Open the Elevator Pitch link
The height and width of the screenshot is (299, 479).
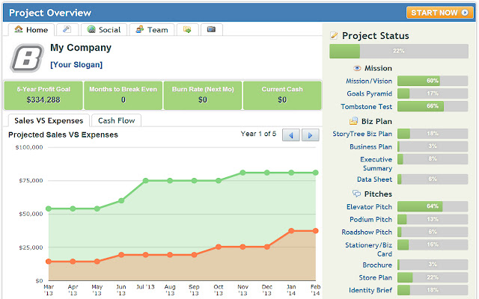369,206
